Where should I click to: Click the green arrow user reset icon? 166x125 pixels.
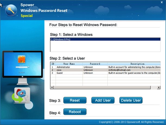click(x=21, y=95)
